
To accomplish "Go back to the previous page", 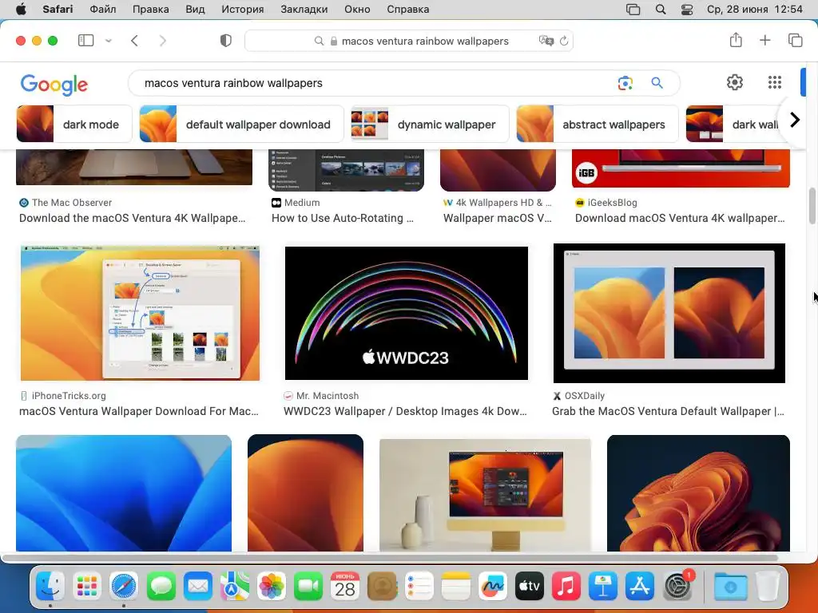I will click(x=134, y=41).
